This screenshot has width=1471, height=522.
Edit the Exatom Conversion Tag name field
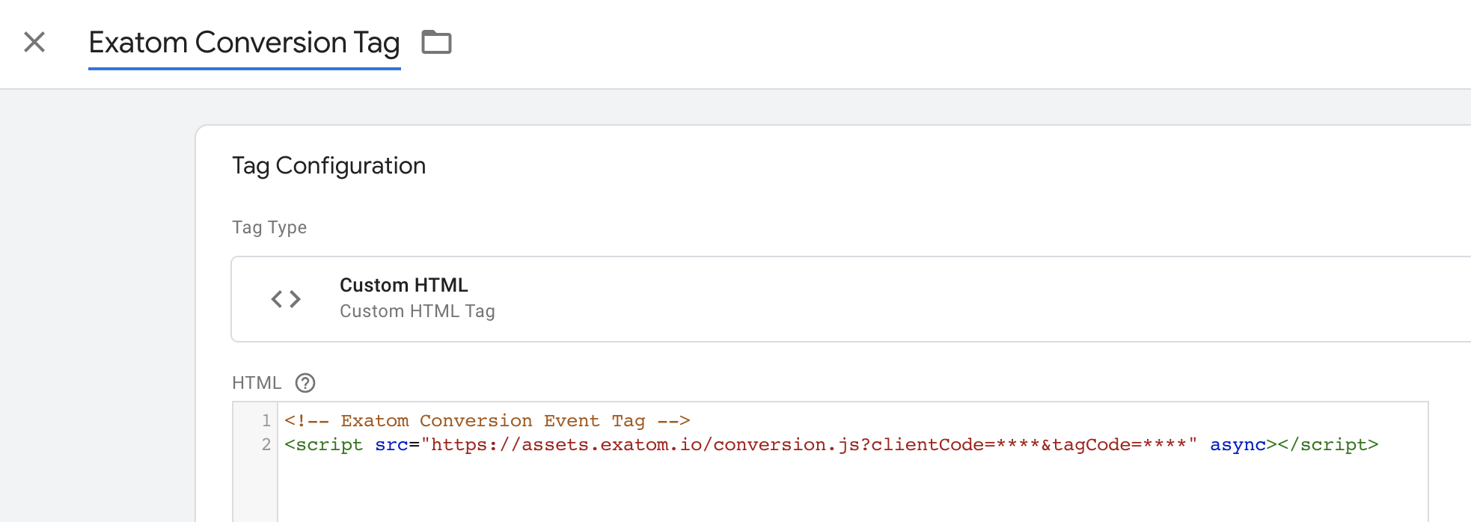(245, 43)
